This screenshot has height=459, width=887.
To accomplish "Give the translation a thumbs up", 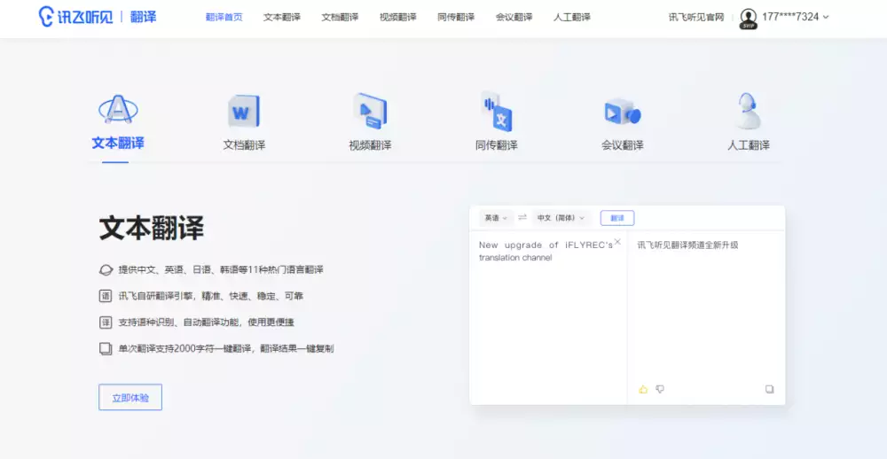I will tap(642, 389).
